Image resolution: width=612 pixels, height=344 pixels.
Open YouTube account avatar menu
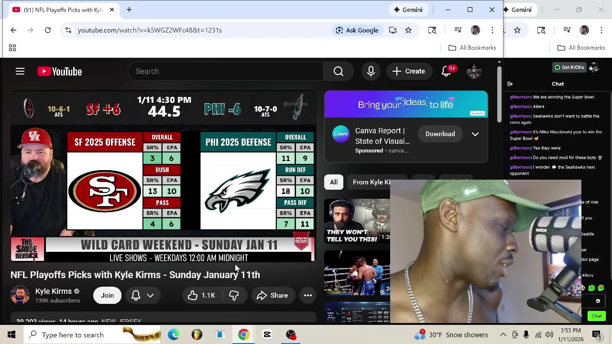[474, 71]
